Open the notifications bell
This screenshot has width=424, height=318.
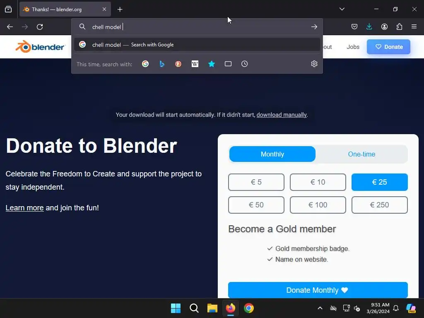(396, 308)
